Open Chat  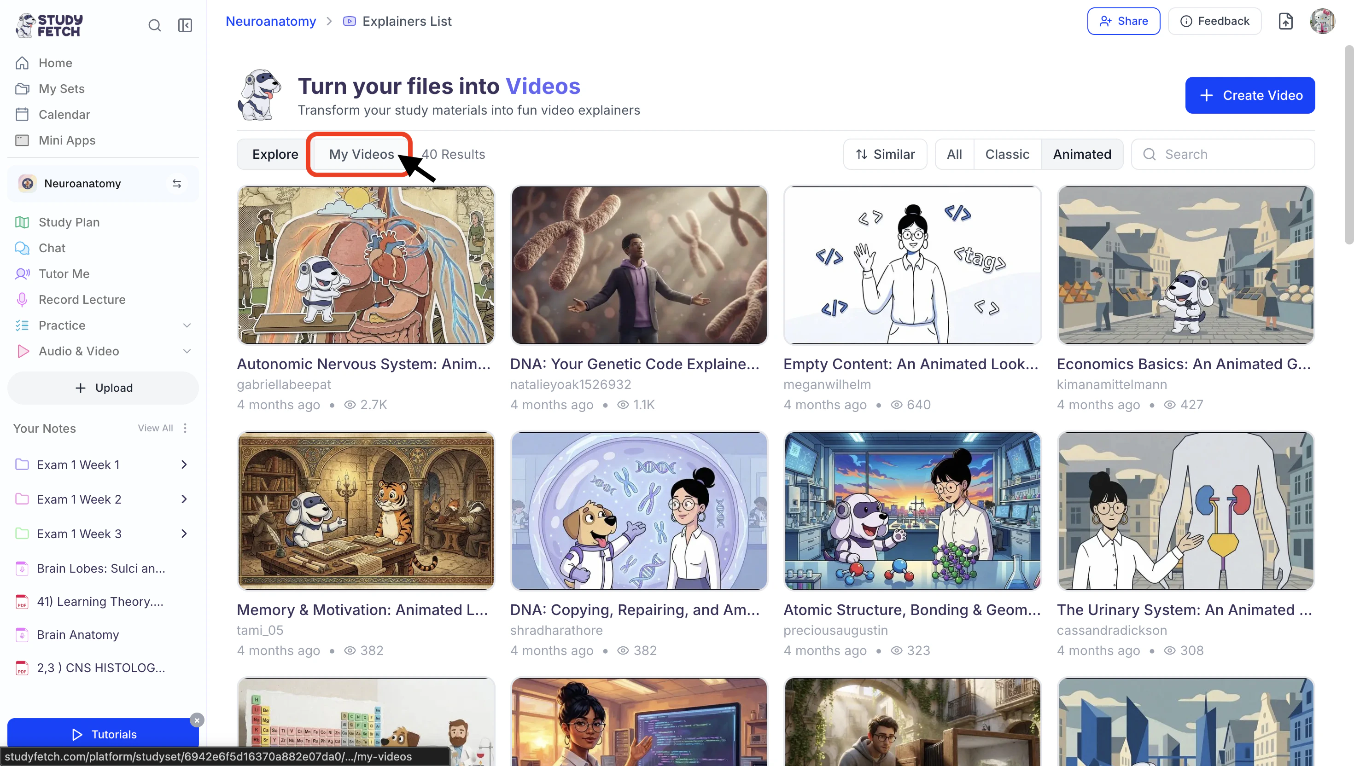pyautogui.click(x=52, y=248)
